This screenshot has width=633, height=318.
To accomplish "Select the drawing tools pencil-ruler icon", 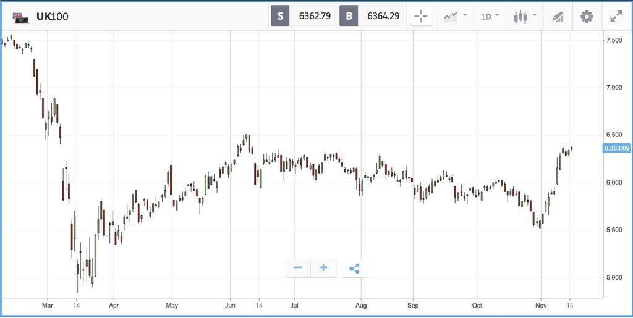I will point(558,17).
